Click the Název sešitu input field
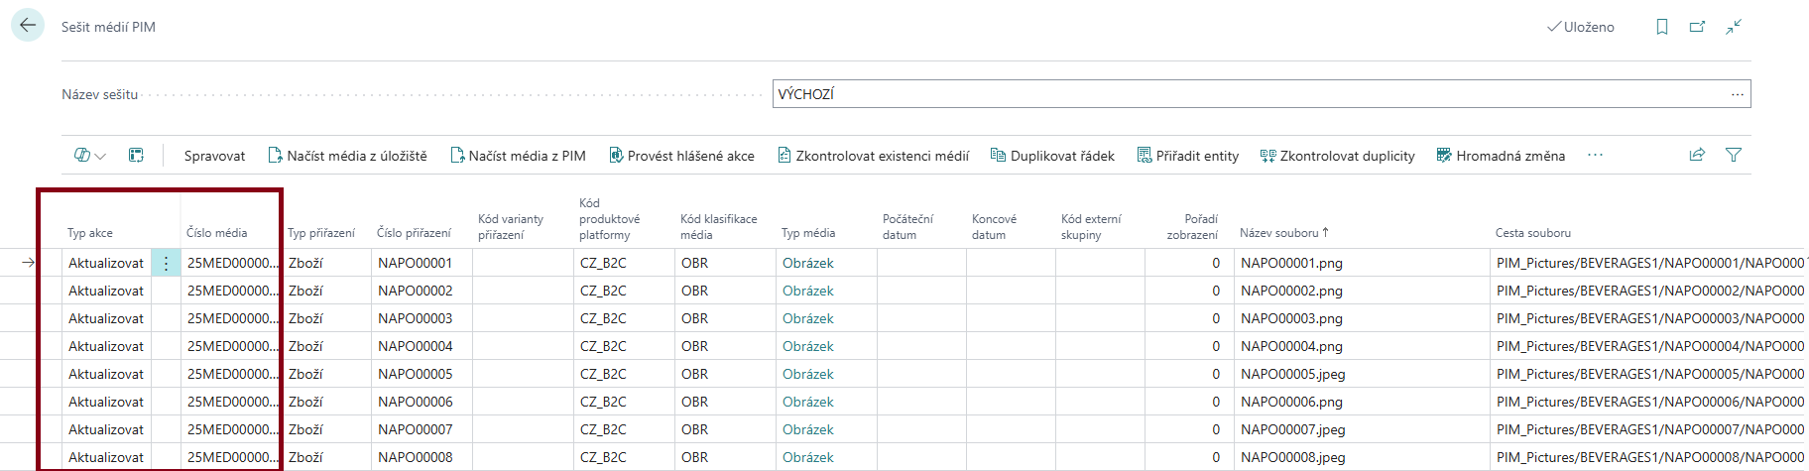The image size is (1809, 471). pos(1250,94)
